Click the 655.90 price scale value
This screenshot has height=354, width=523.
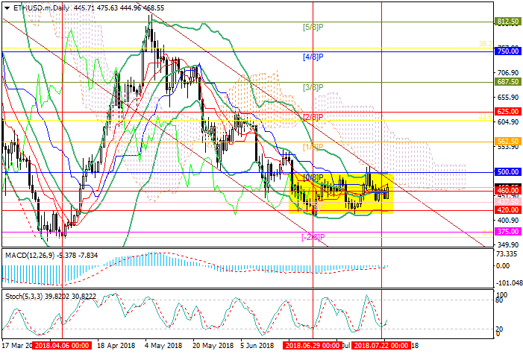[x=507, y=98]
